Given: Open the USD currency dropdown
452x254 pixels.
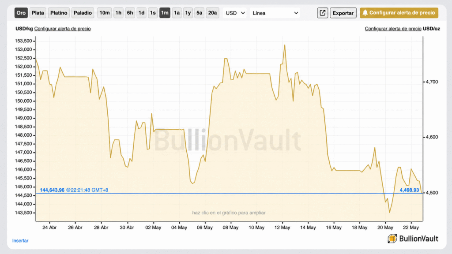Looking at the screenshot, I should [x=235, y=13].
